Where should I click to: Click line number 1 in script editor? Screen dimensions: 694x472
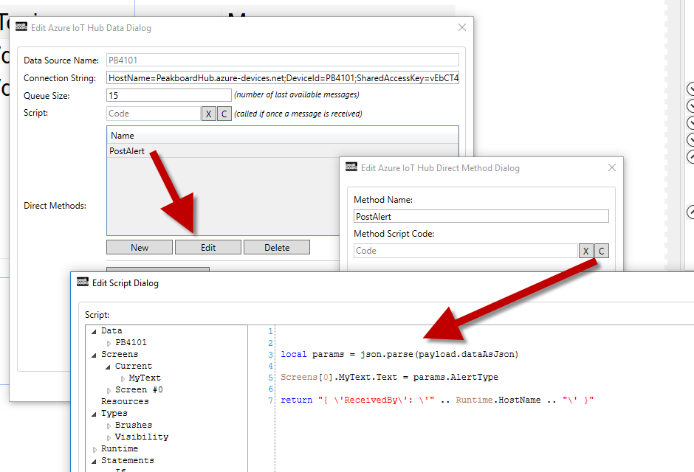click(270, 331)
